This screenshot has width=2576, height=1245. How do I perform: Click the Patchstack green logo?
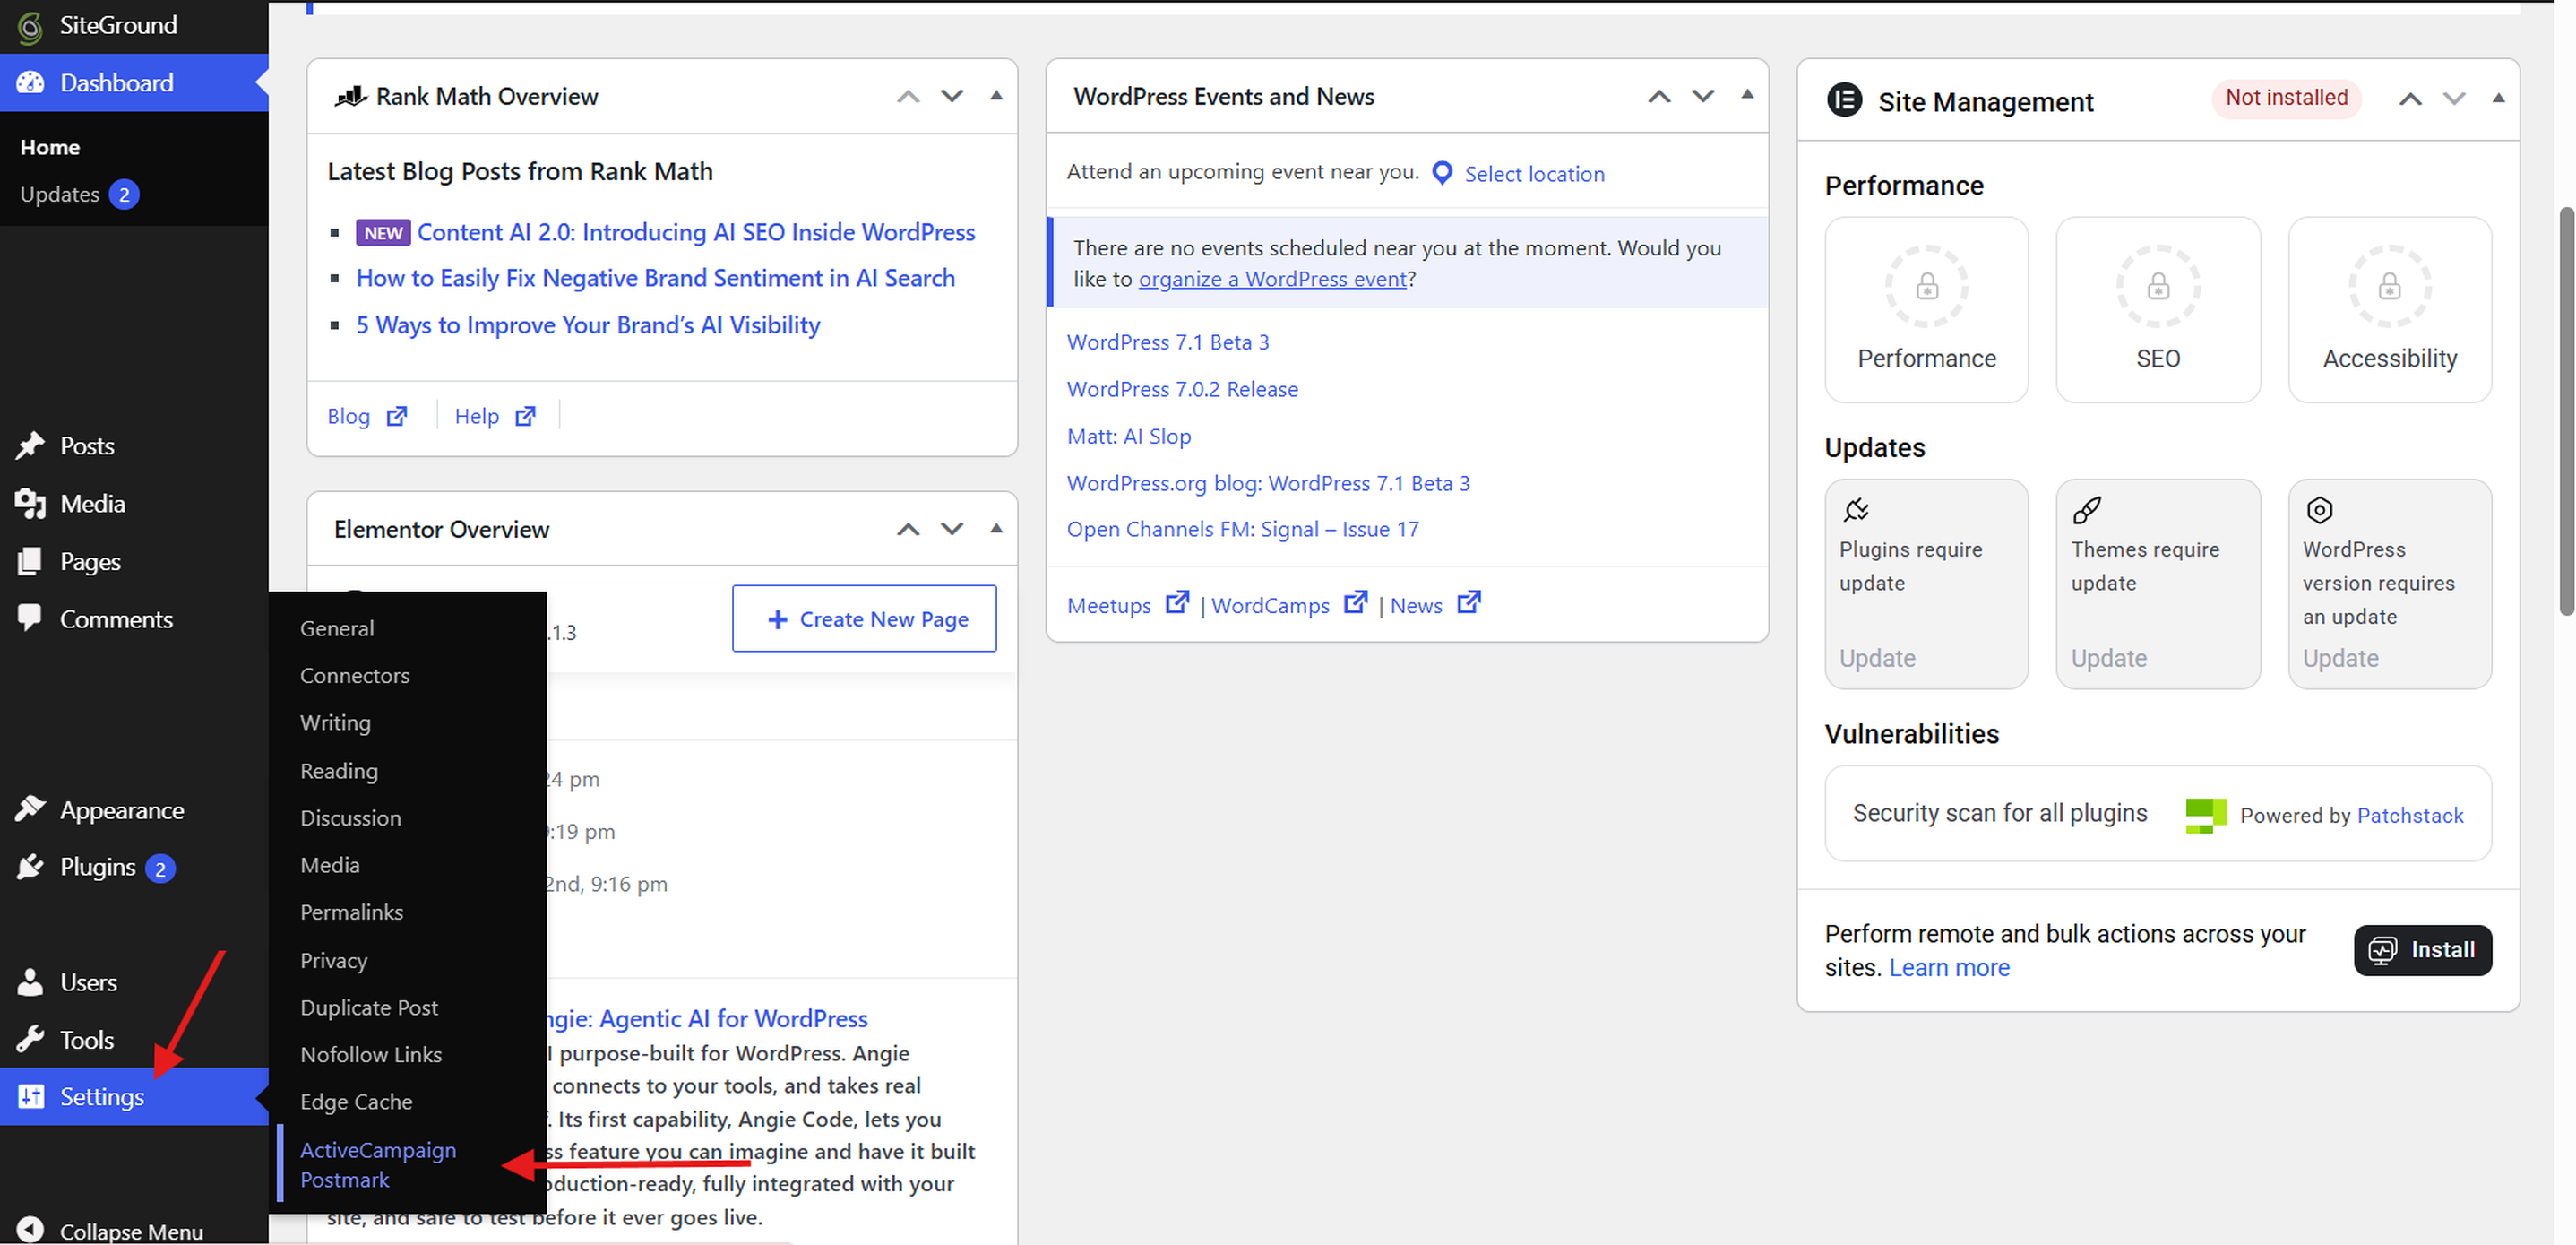(2206, 815)
